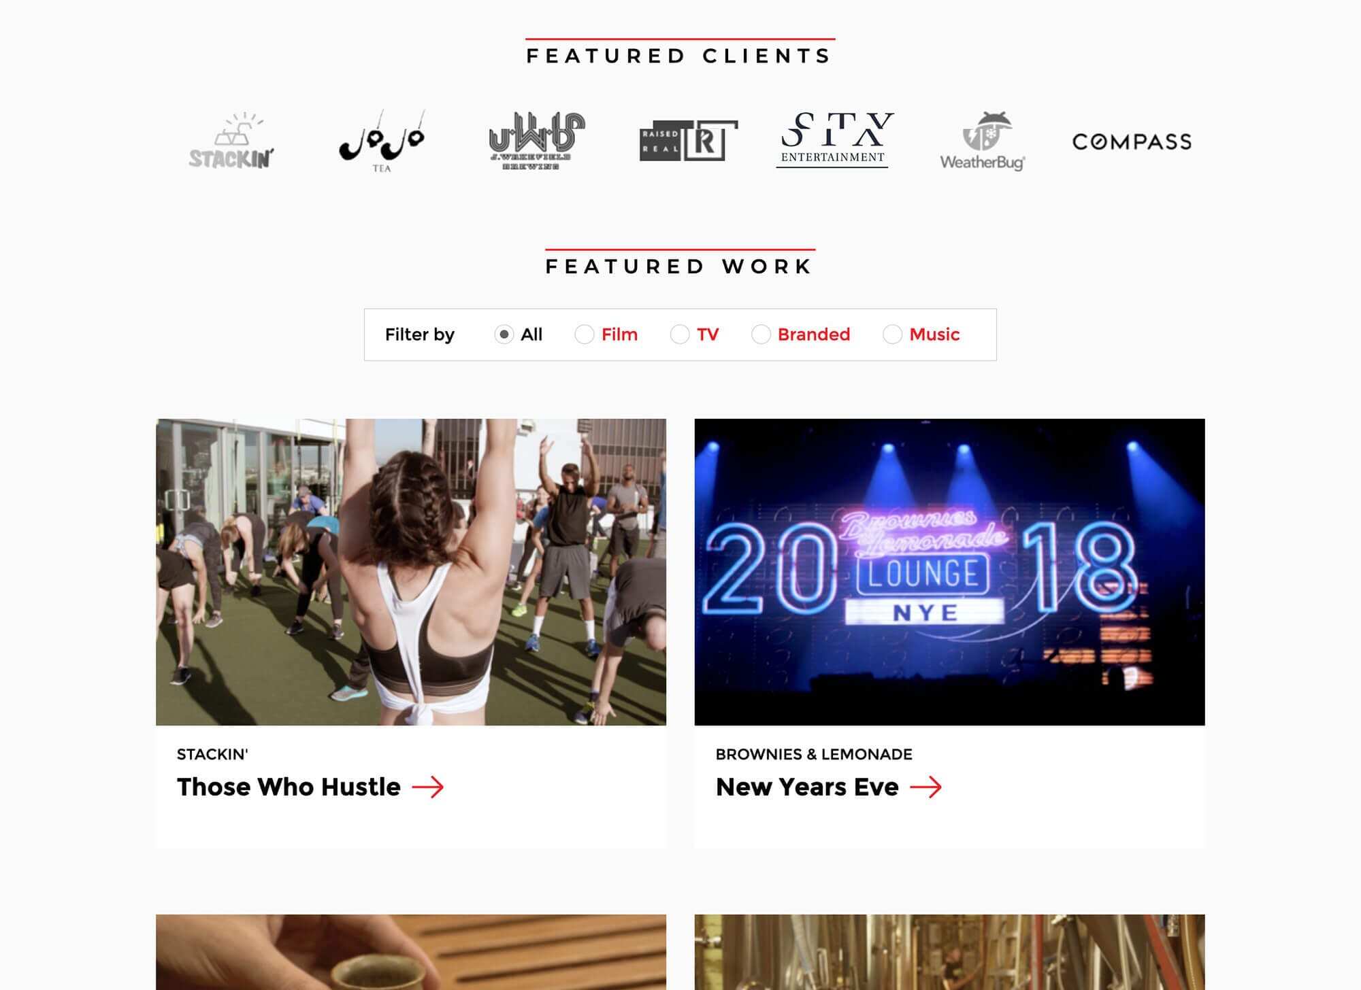Image resolution: width=1361 pixels, height=990 pixels.
Task: Click the Stackin' client logo
Action: tap(231, 141)
